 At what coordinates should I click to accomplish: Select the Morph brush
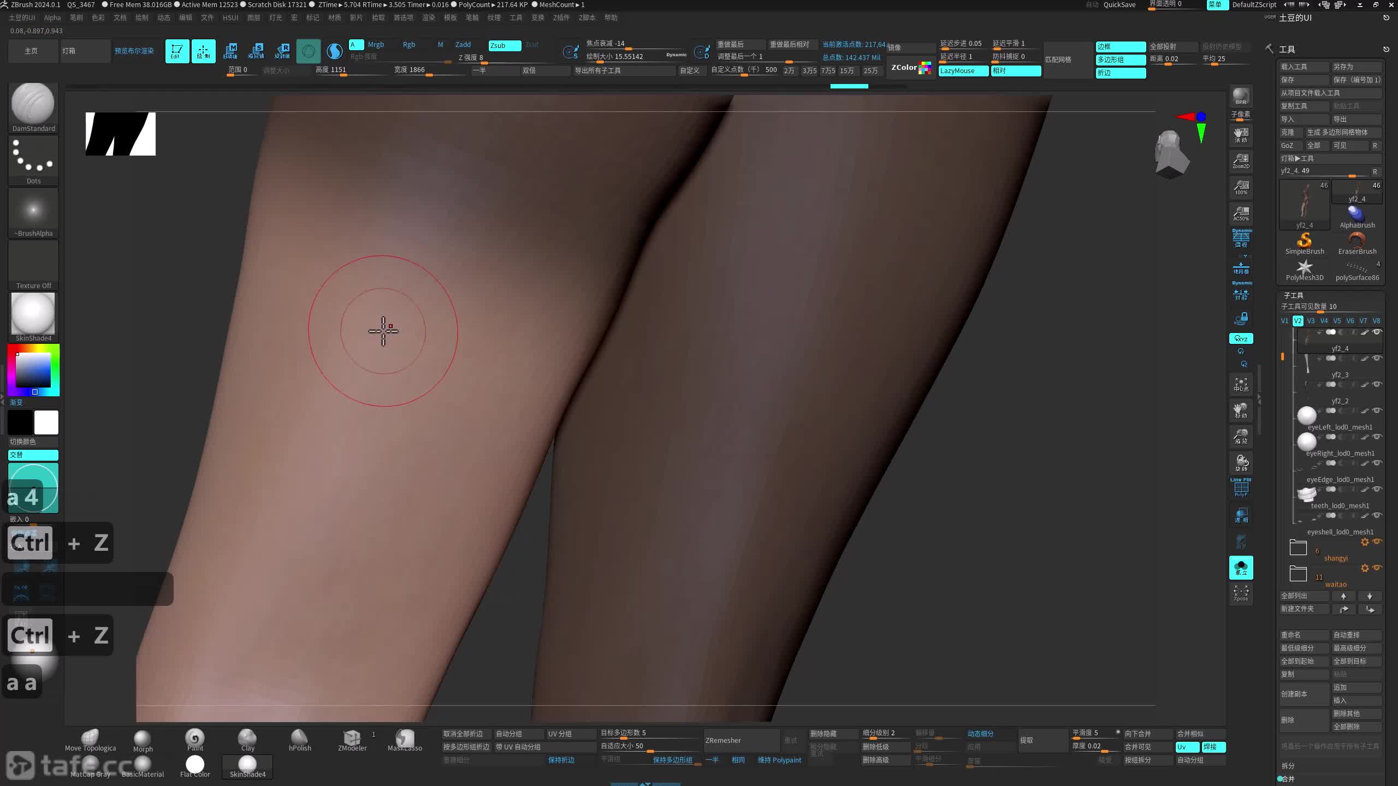click(x=143, y=742)
